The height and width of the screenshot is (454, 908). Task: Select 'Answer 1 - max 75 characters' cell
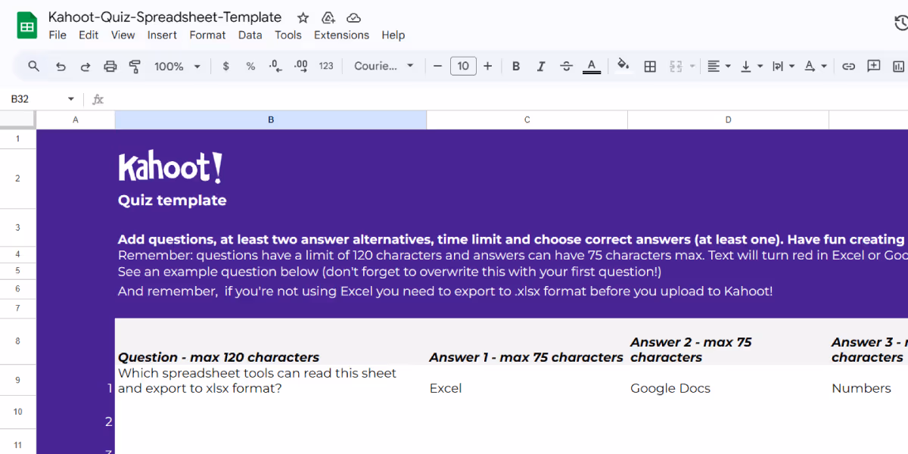point(527,342)
